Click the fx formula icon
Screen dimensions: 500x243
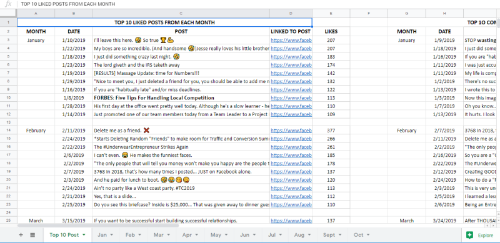[x=9, y=4]
